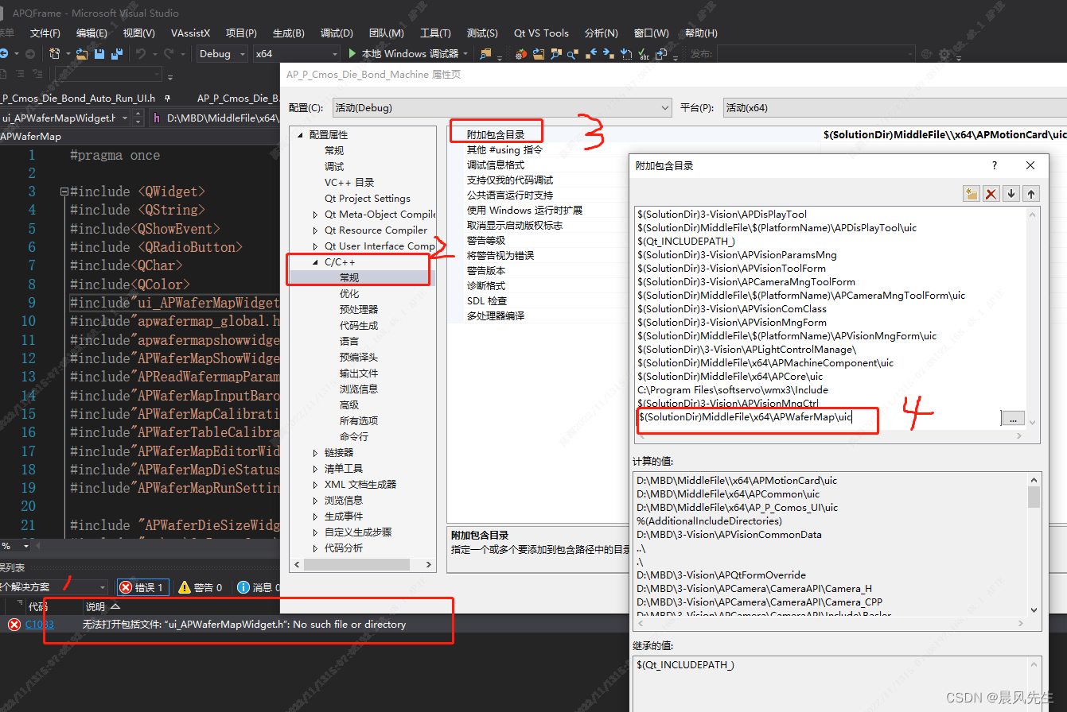Click the Redo toolbar icon
This screenshot has width=1067, height=712.
[x=169, y=54]
